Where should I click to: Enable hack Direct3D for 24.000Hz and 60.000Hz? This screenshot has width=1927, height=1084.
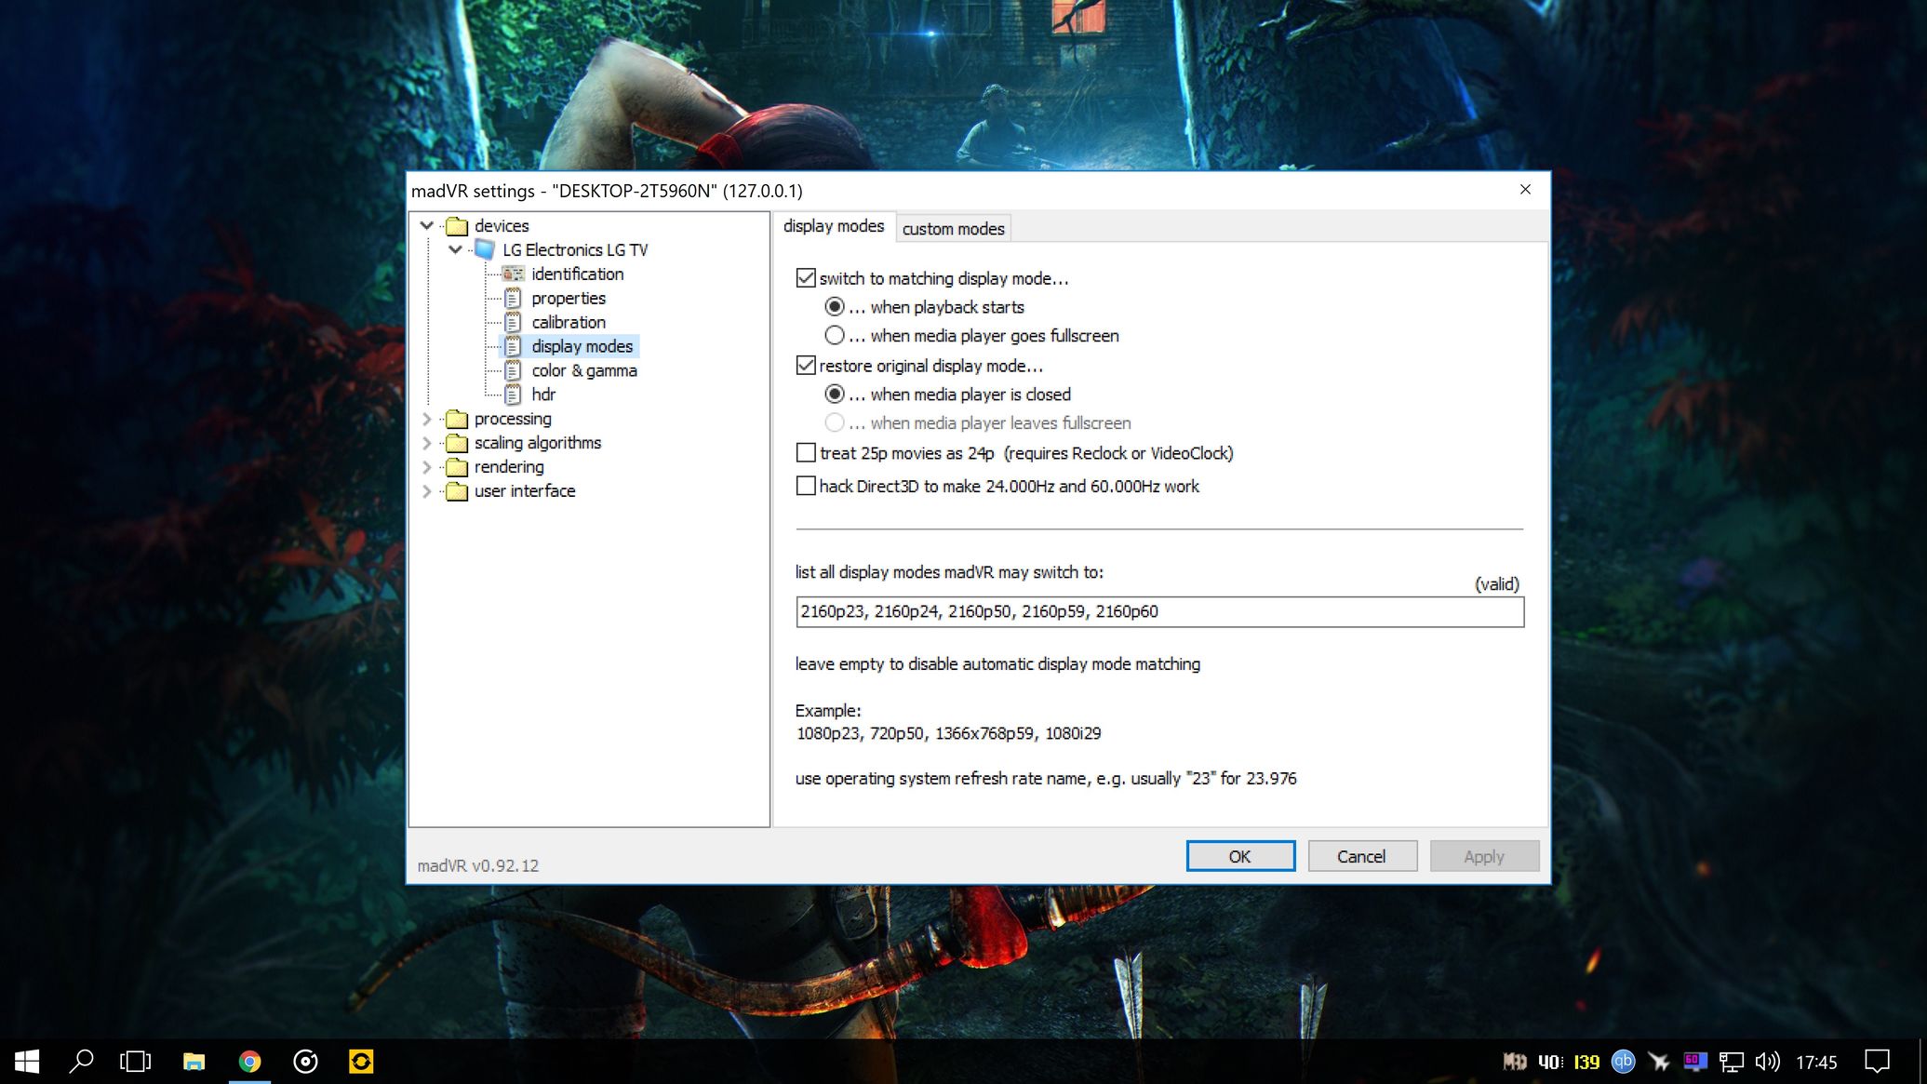pos(806,486)
